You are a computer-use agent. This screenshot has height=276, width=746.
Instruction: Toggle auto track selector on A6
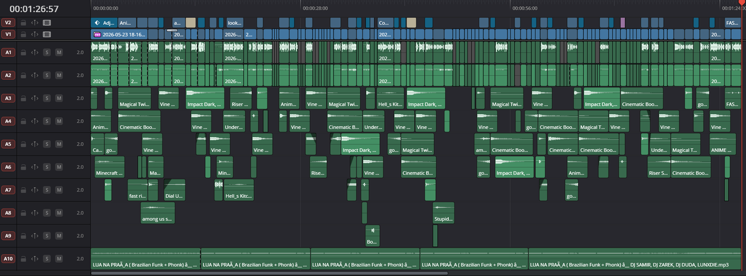coord(35,167)
